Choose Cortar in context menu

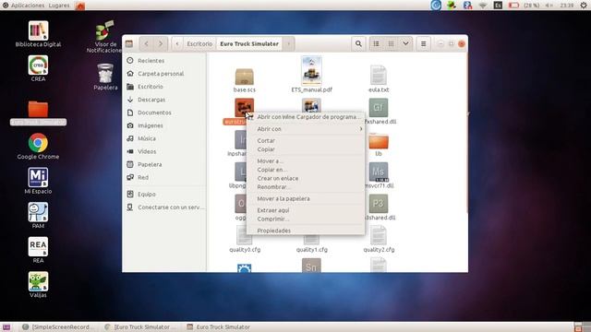(x=306, y=140)
